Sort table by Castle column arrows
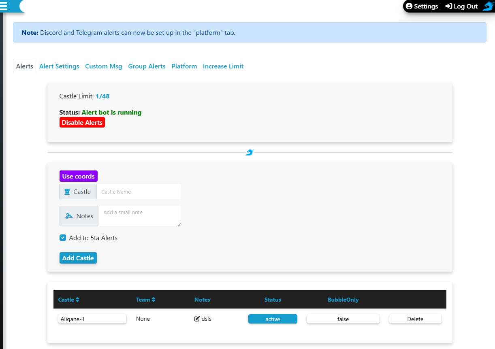Screen dimensions: 495x349 [77, 300]
